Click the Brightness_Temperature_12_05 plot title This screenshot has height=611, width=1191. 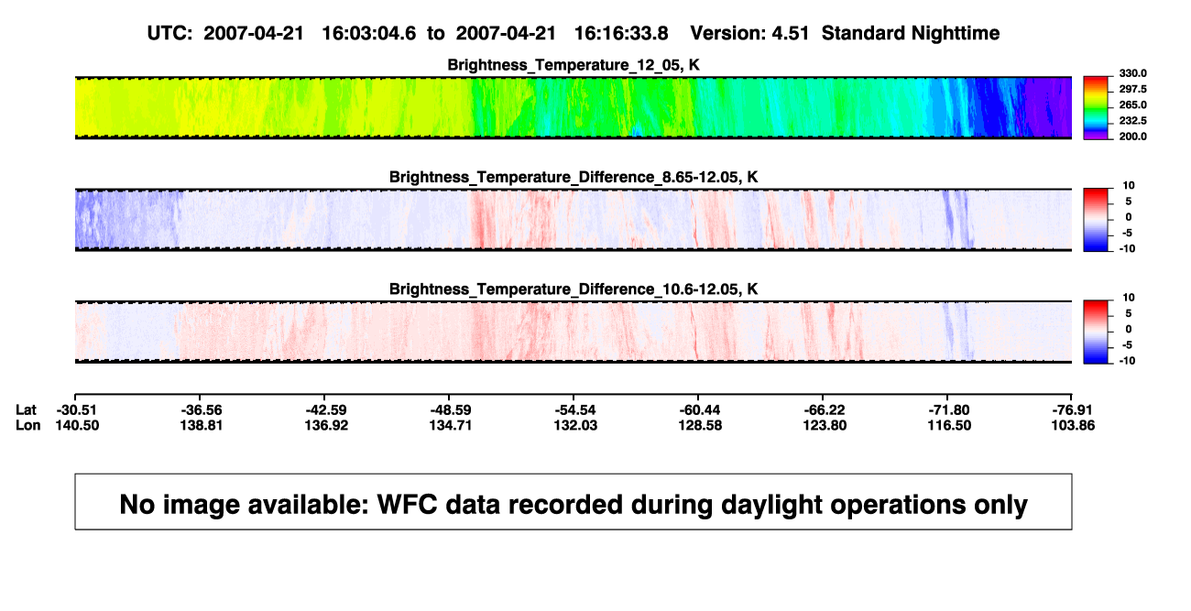[x=573, y=65]
